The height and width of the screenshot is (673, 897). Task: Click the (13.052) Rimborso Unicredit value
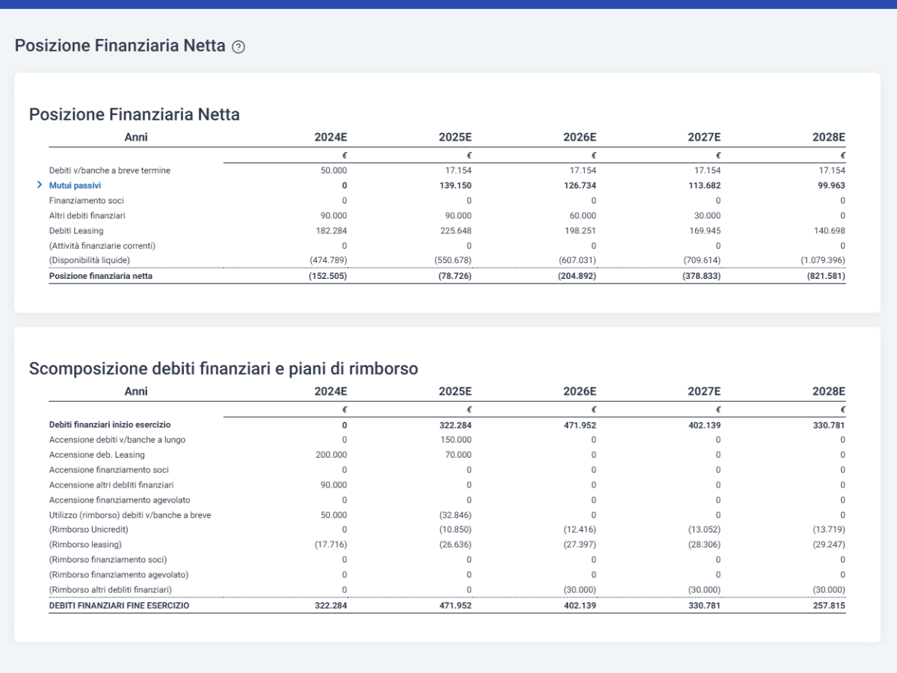[704, 529]
